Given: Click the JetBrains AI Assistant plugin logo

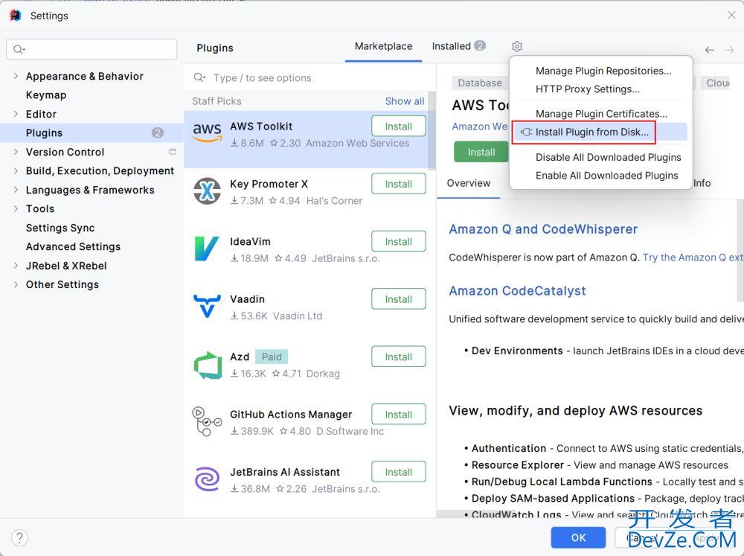Looking at the screenshot, I should click(207, 479).
